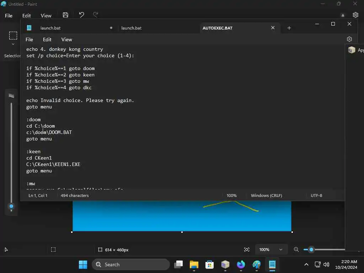
Task: Click the network icon in system tray
Action: (x=317, y=264)
